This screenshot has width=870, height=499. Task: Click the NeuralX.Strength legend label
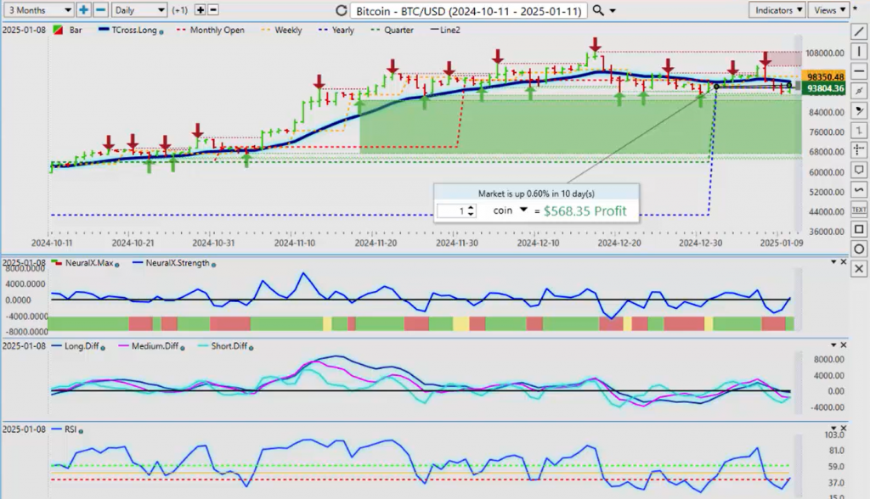tap(178, 263)
